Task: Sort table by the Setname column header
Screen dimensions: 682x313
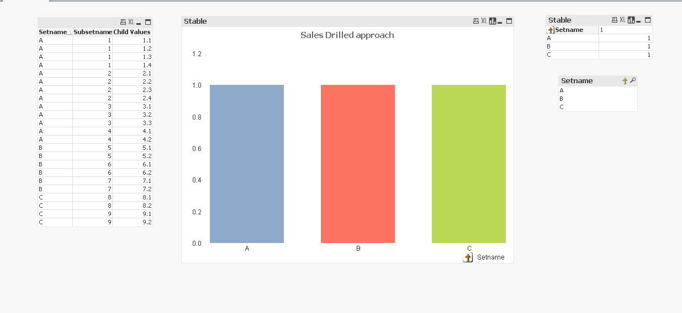Action: point(52,32)
